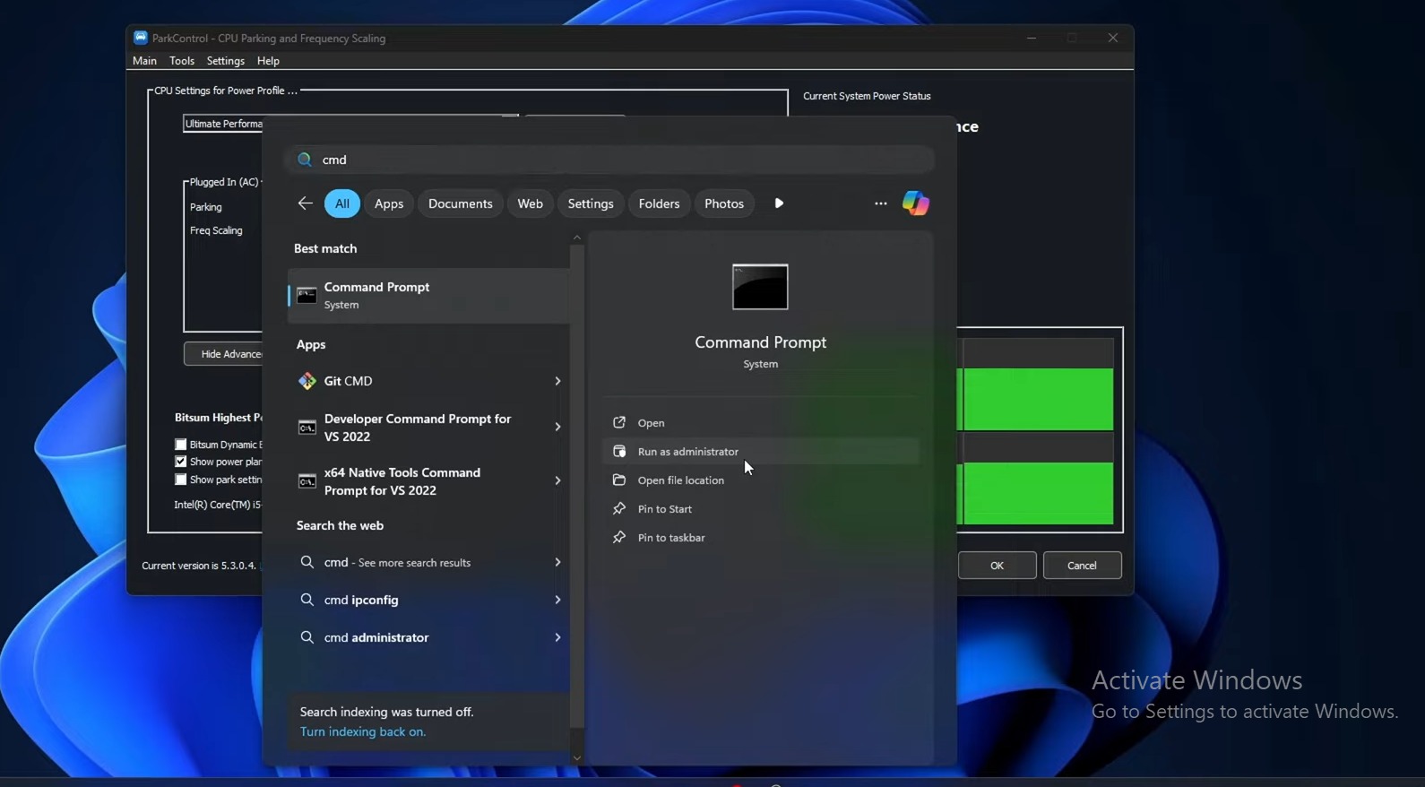Select the All search filter tab
This screenshot has width=1425, height=787.
click(342, 203)
